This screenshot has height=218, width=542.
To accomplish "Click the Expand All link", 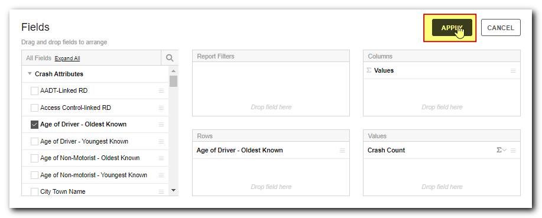I will point(67,58).
